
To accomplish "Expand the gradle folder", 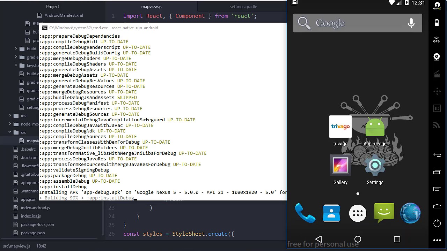I will click(x=16, y=57).
